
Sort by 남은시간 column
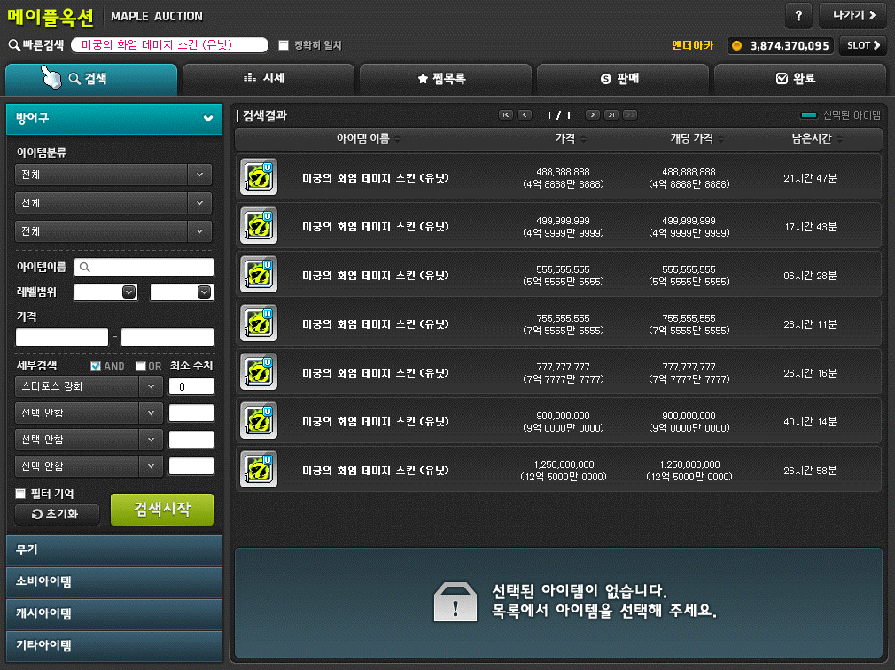point(817,138)
